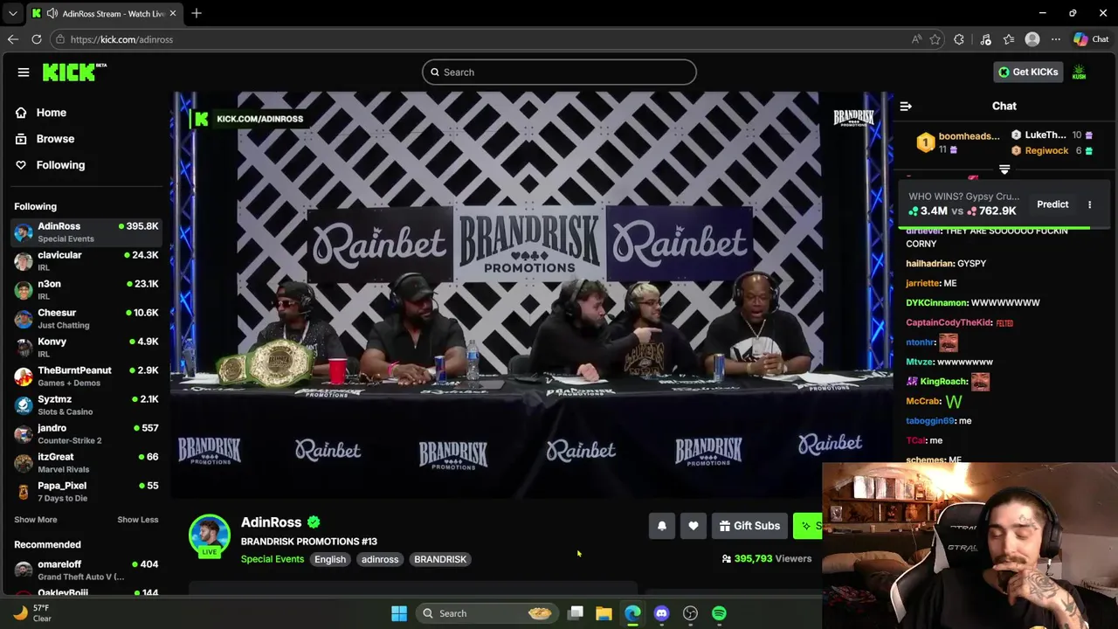The image size is (1118, 629).
Task: Open Windows Start menu
Action: (x=399, y=613)
